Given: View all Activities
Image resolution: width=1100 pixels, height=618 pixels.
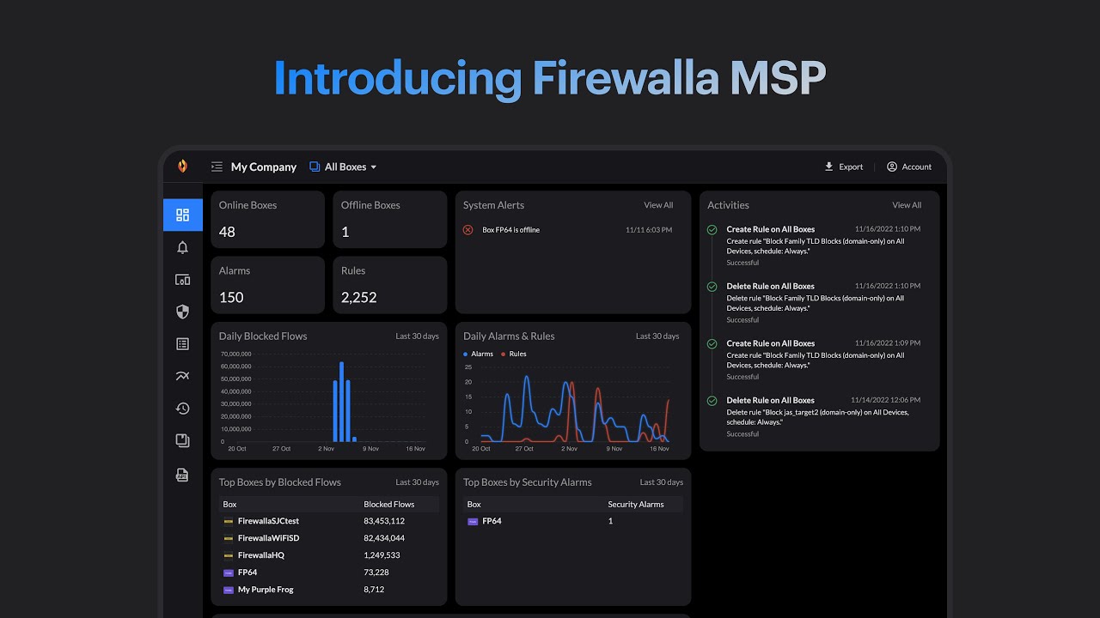Looking at the screenshot, I should click(x=907, y=205).
